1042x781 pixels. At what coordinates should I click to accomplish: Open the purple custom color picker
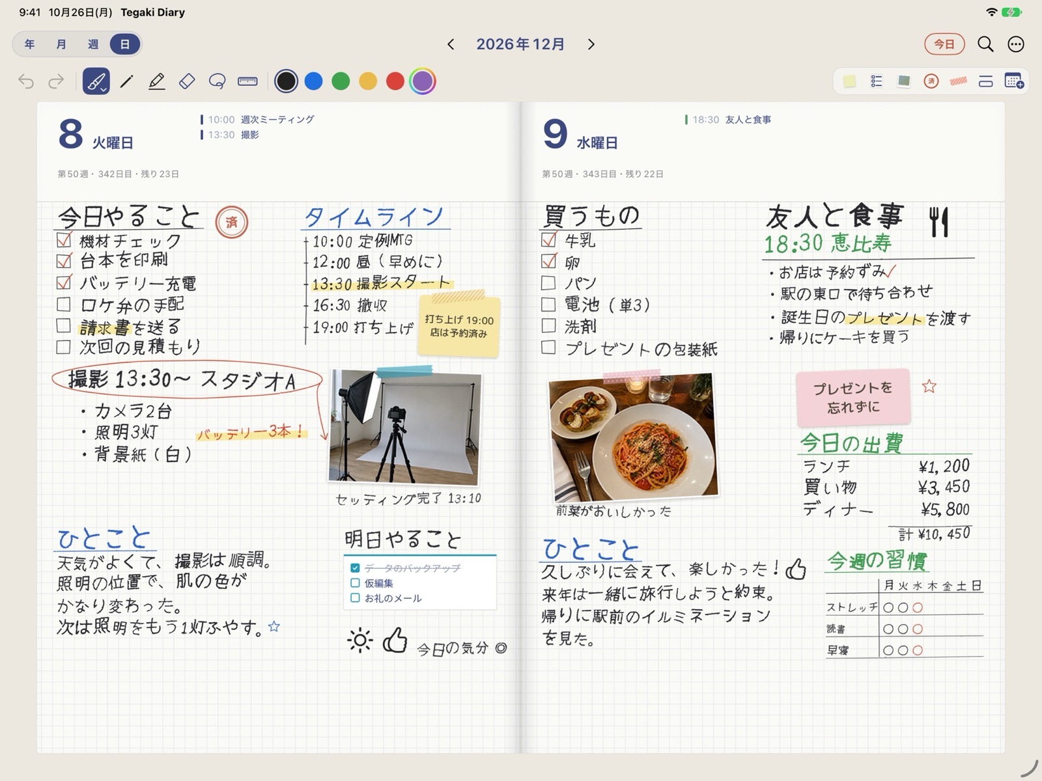coord(423,81)
